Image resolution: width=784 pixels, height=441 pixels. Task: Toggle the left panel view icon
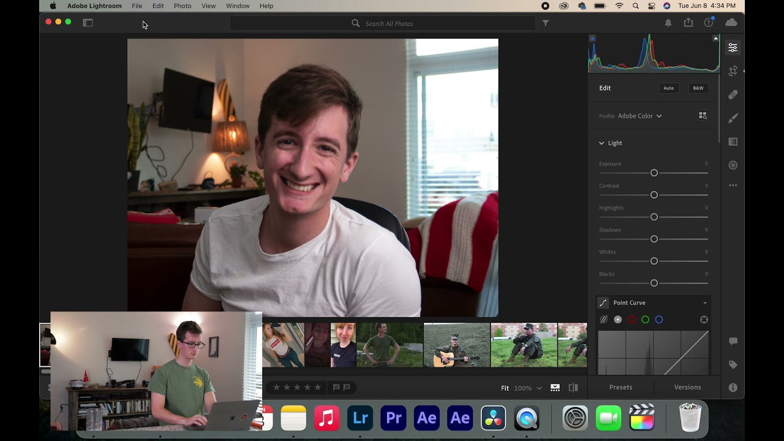tap(88, 23)
